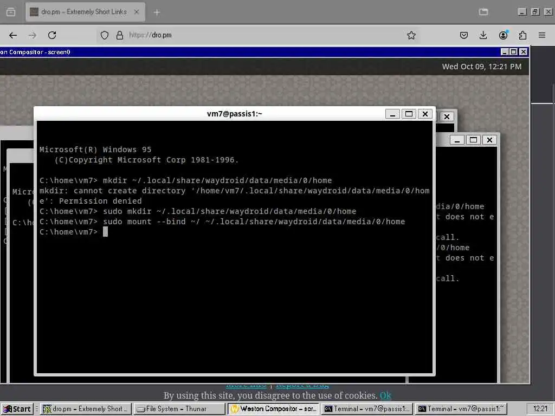Minimize the vm7@passis1 terminal window
The height and width of the screenshot is (416, 555).
click(392, 114)
